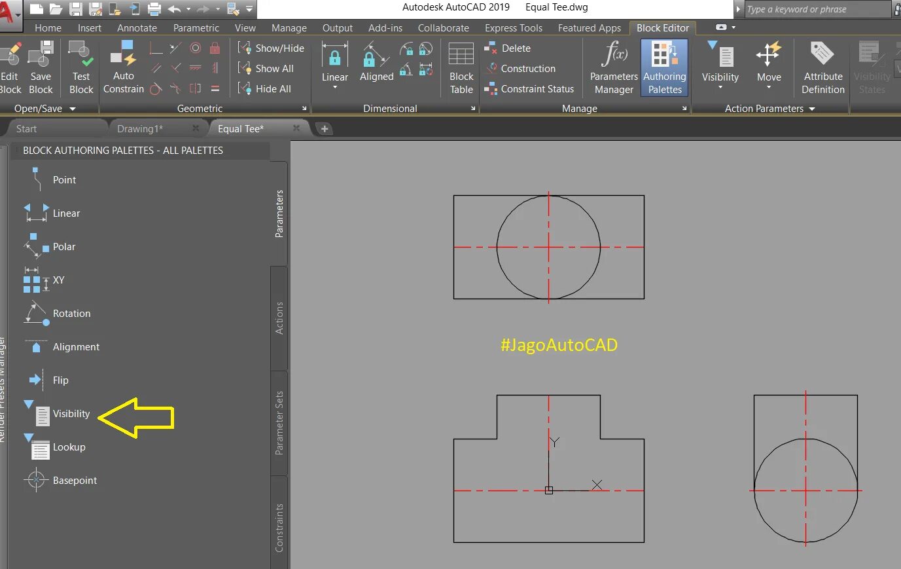This screenshot has width=901, height=569.
Task: Toggle the Authoring Palettes button
Action: point(664,67)
